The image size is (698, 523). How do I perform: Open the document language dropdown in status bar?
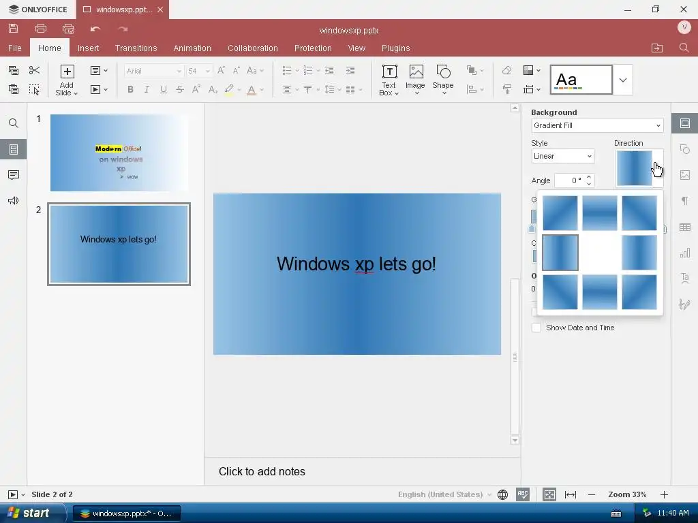pos(444,494)
